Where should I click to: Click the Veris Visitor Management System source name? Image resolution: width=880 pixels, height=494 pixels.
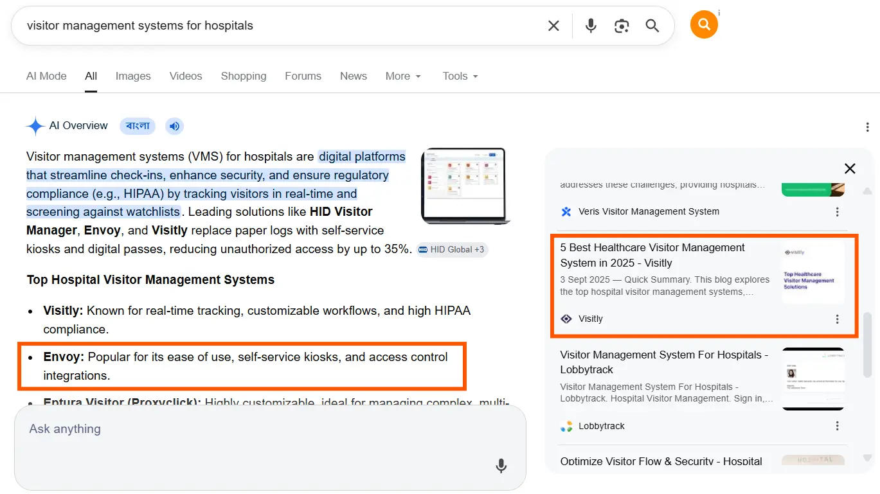click(x=649, y=211)
